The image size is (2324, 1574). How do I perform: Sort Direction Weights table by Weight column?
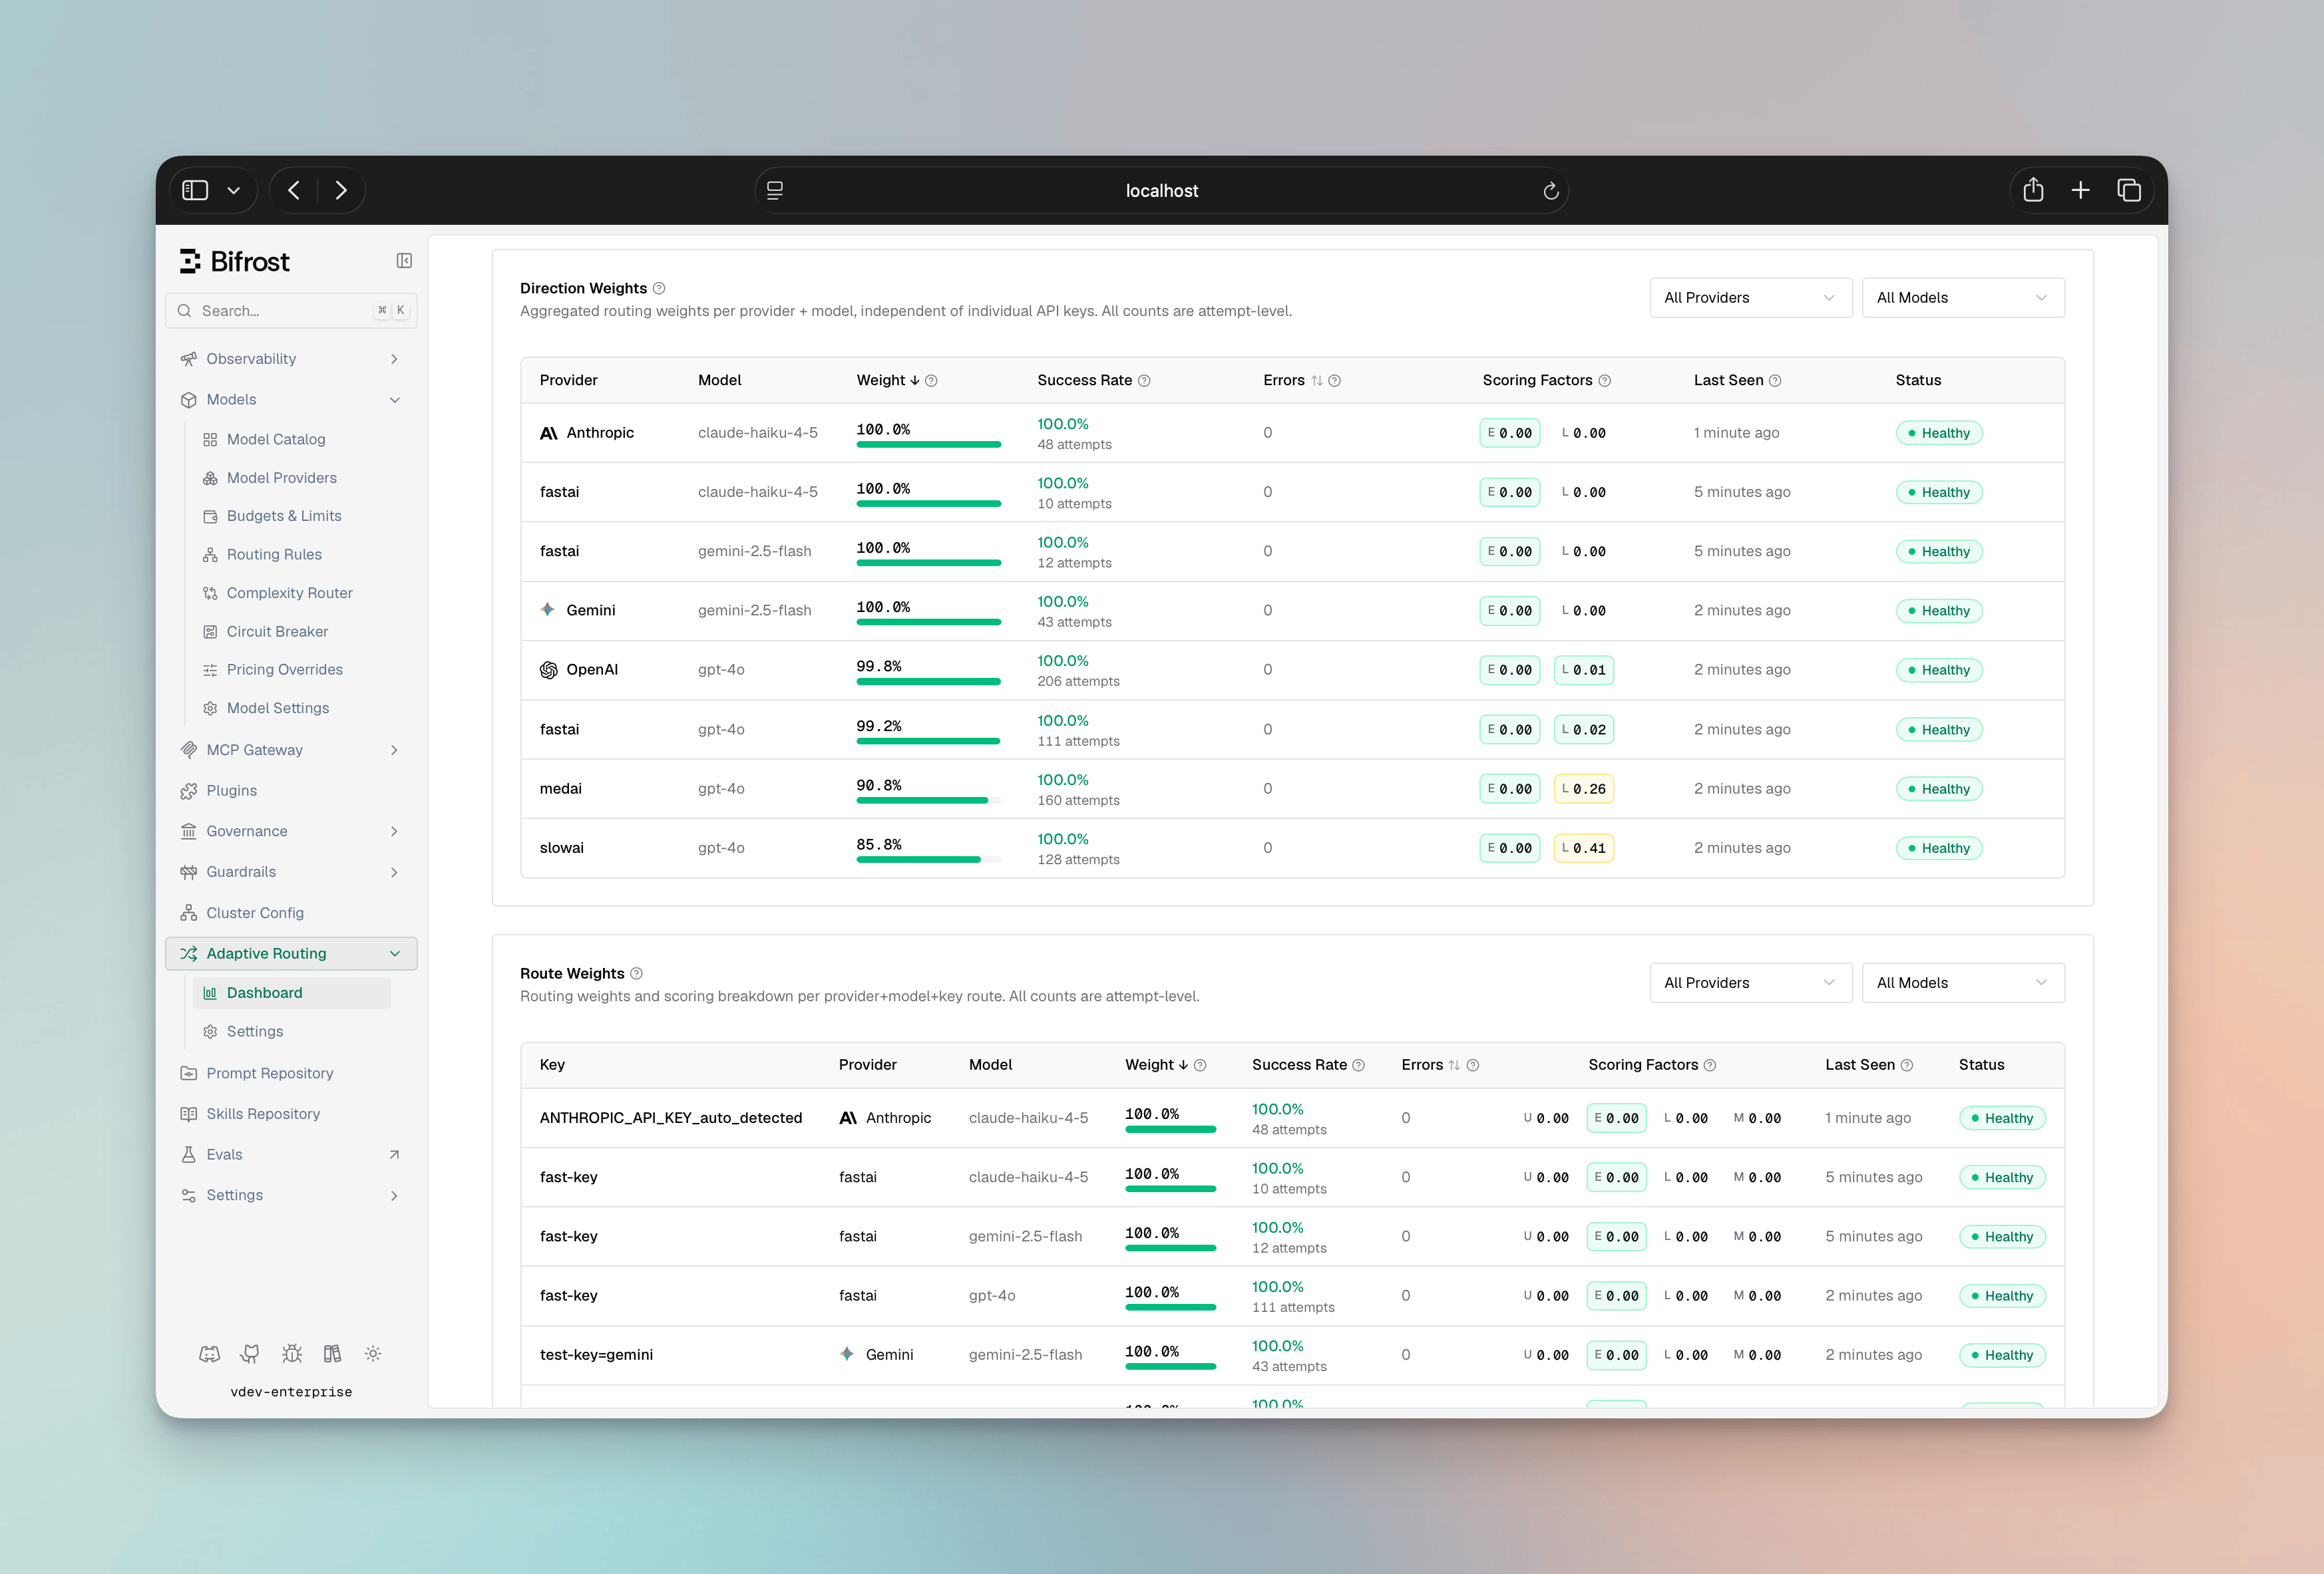[x=888, y=381]
